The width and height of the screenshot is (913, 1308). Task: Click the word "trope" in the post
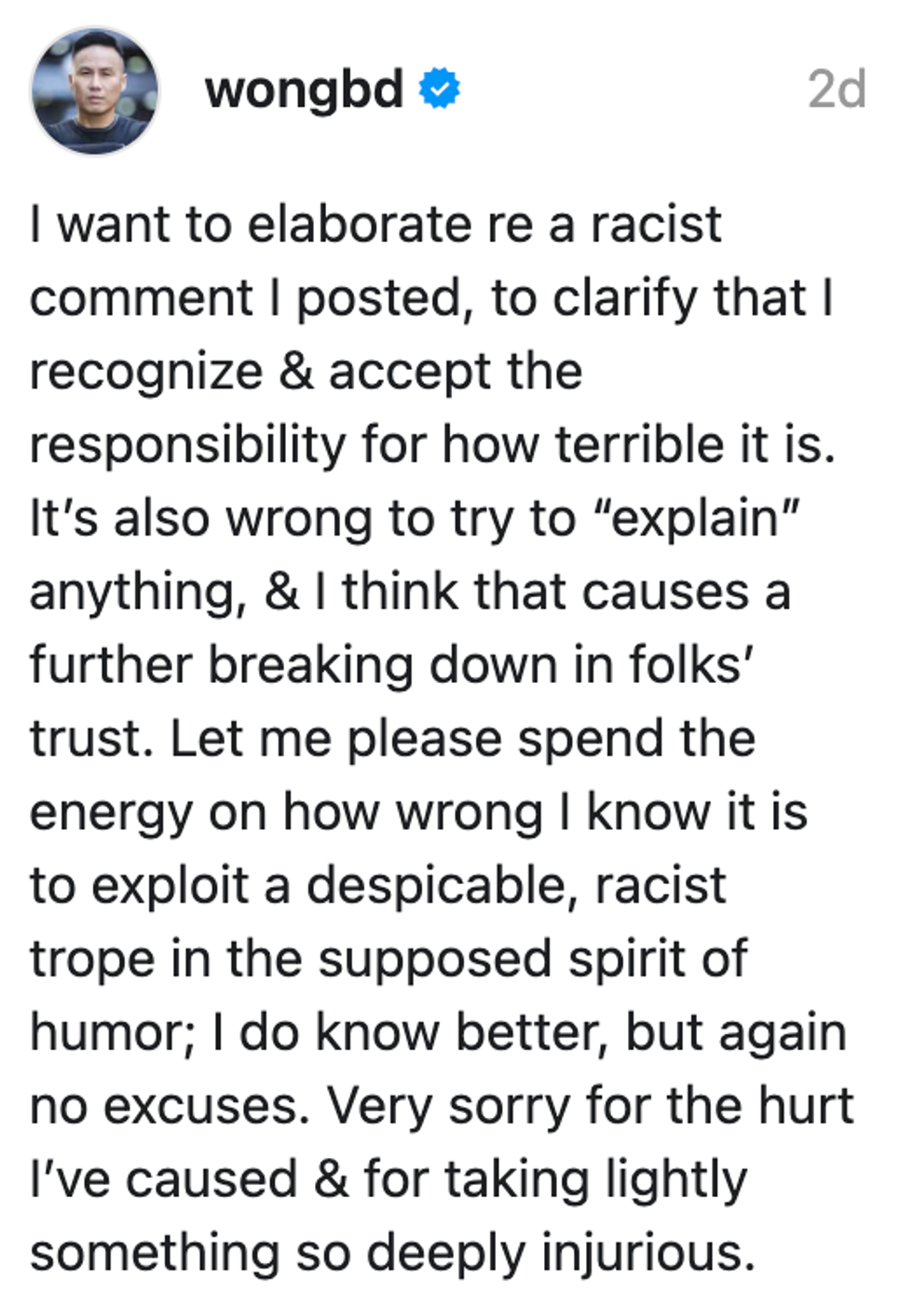point(91,961)
